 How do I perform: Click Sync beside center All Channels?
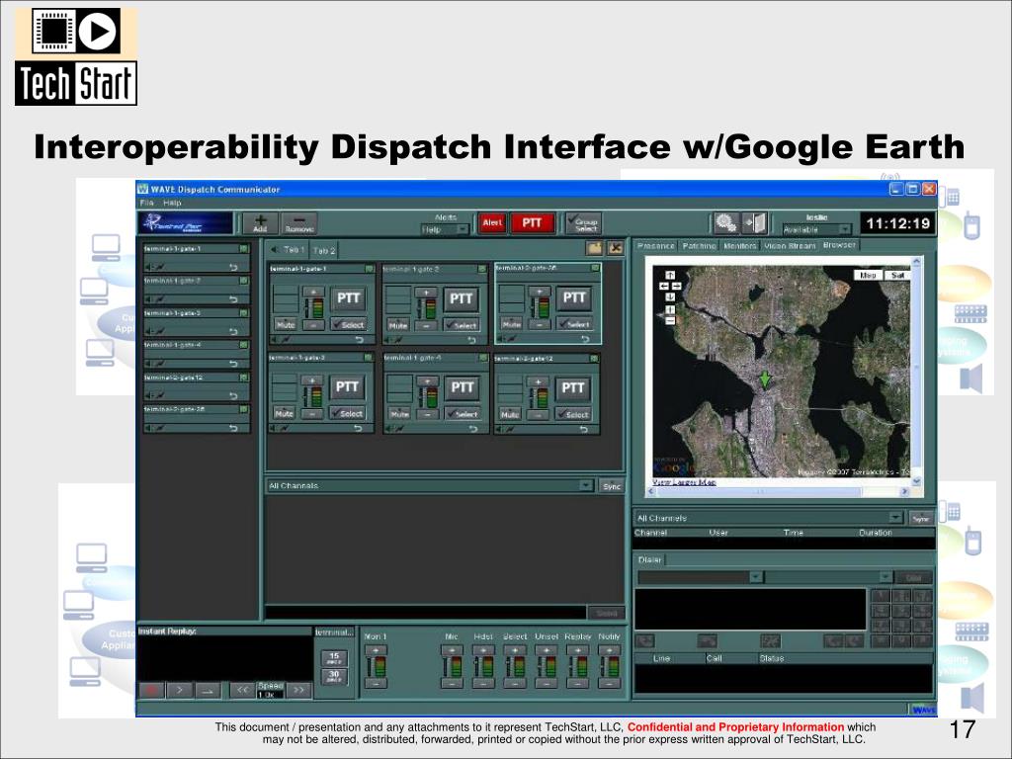611,486
